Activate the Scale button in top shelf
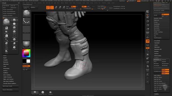 pos(60,7)
